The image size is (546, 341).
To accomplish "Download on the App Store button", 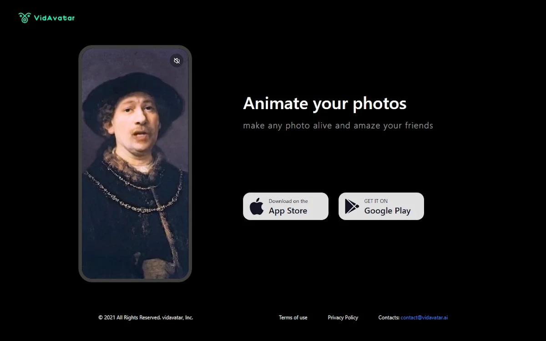I will (286, 206).
